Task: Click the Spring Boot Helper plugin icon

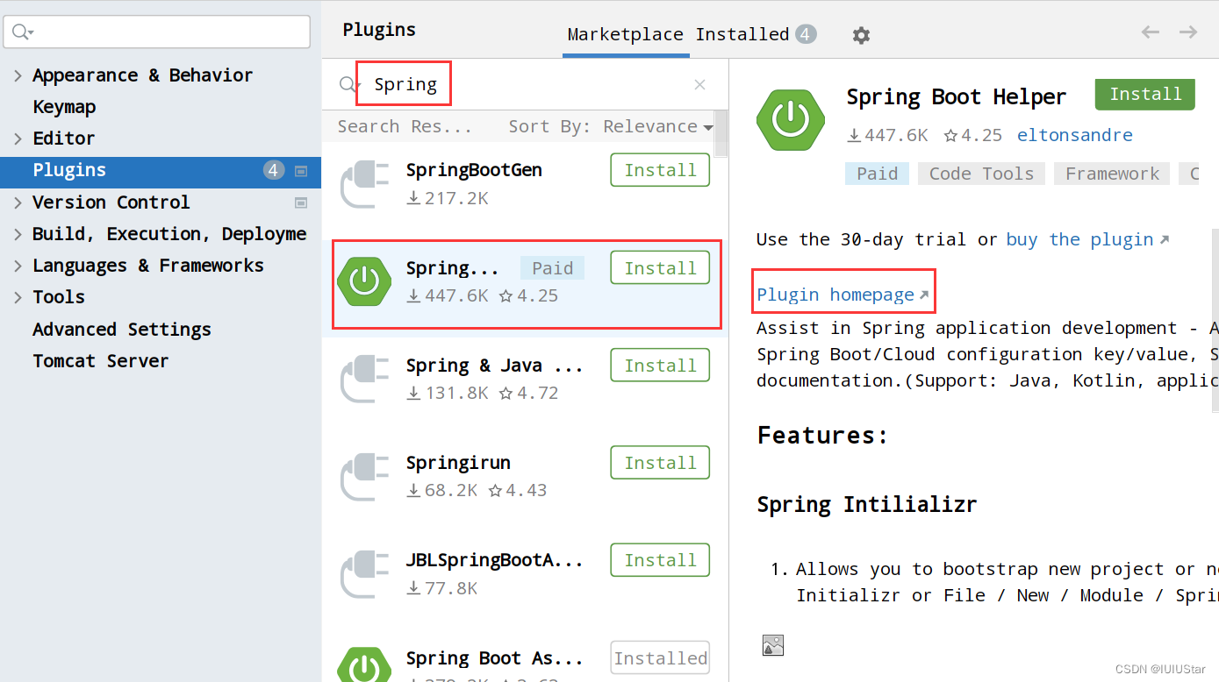Action: (x=790, y=120)
